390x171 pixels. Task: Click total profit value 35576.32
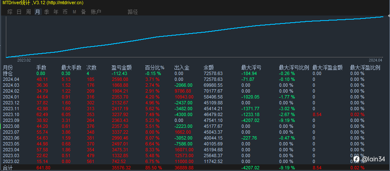[x=122, y=168]
